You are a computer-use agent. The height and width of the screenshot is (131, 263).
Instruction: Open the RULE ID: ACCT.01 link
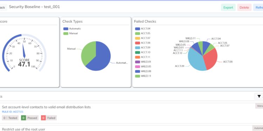coord(13,112)
